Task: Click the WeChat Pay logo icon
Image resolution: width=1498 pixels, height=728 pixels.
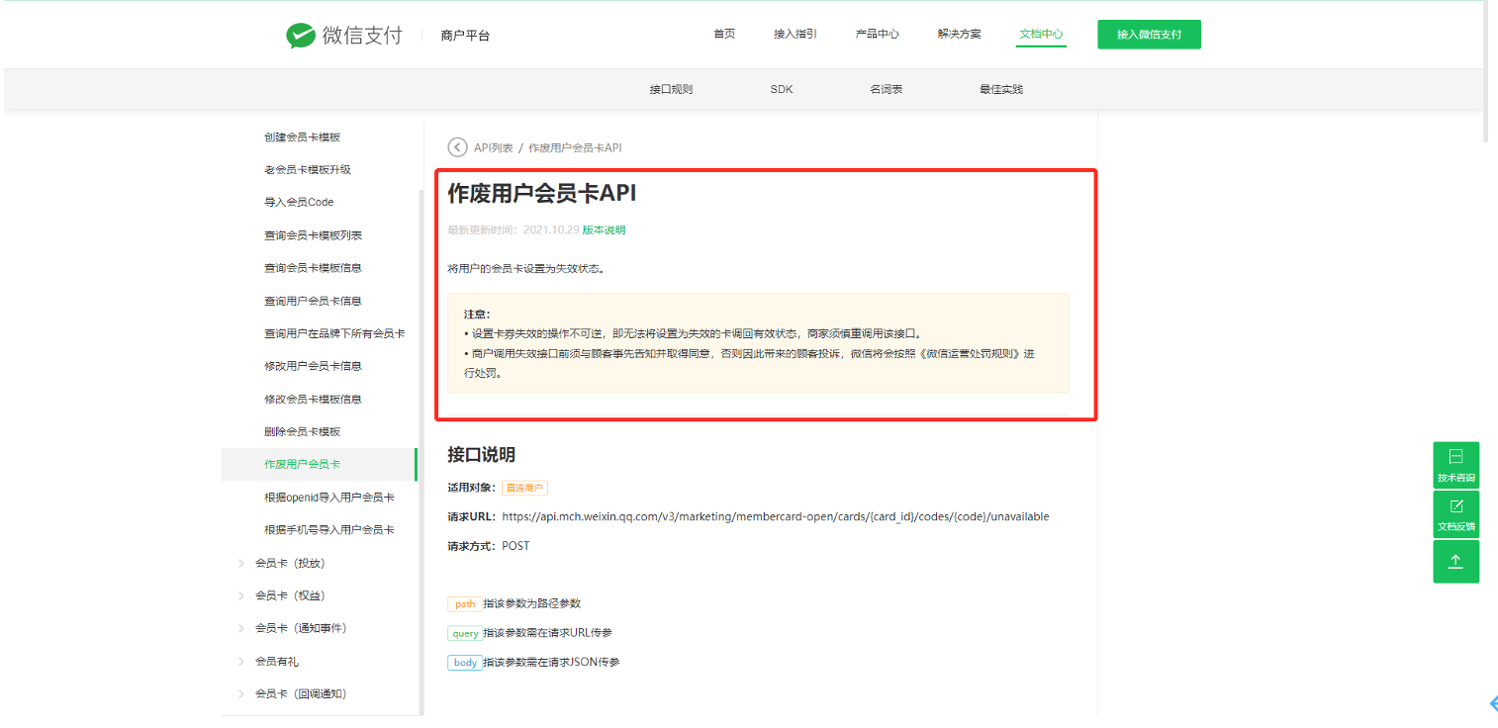Action: [x=300, y=35]
